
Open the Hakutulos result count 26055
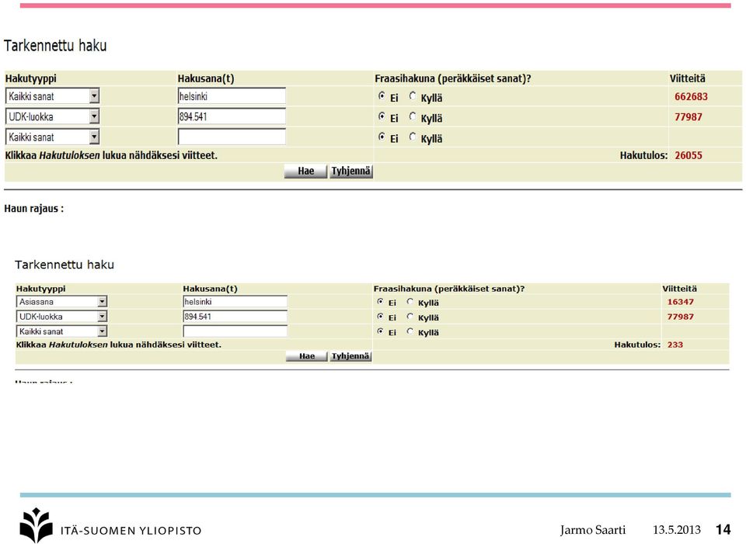coord(688,155)
